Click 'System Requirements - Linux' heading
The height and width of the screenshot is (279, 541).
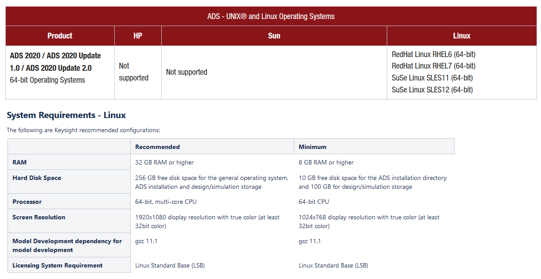66,115
